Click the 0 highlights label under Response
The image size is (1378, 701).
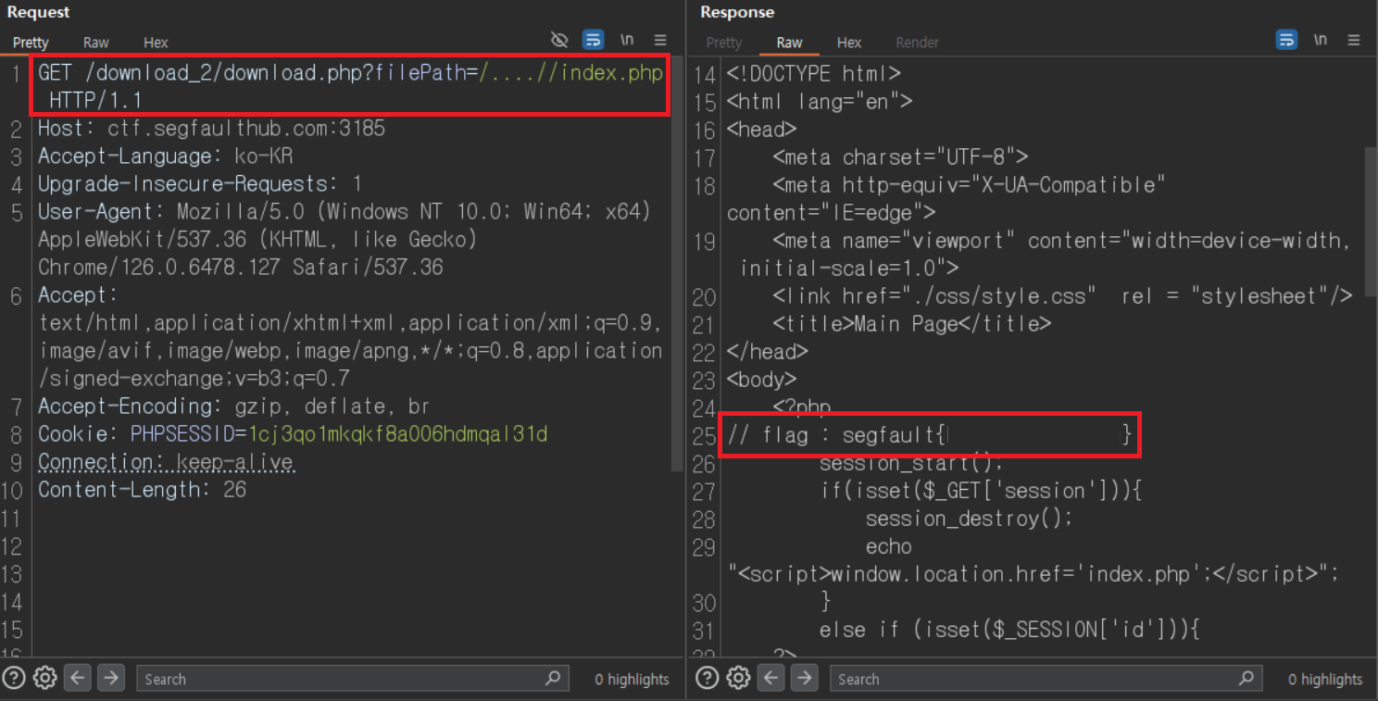click(1325, 679)
